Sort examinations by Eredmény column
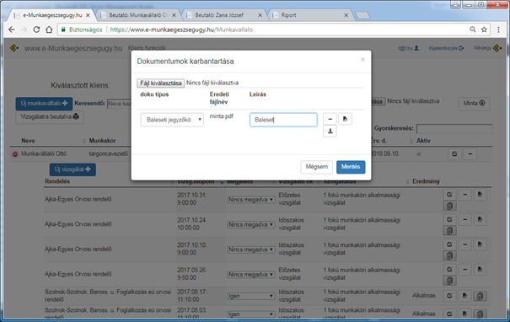Screen dimensions: 510x322 coord(426,181)
